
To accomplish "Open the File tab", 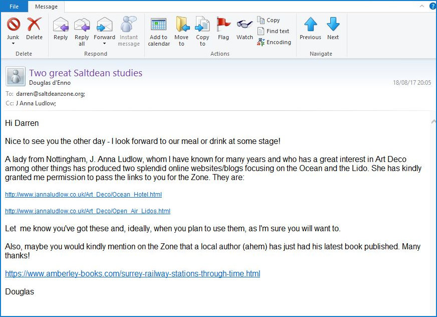I will point(14,7).
